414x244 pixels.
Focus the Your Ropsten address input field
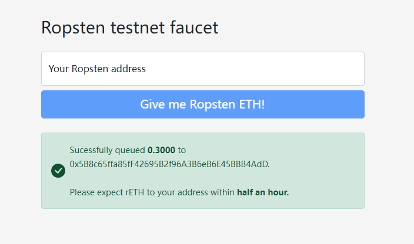pyautogui.click(x=202, y=69)
